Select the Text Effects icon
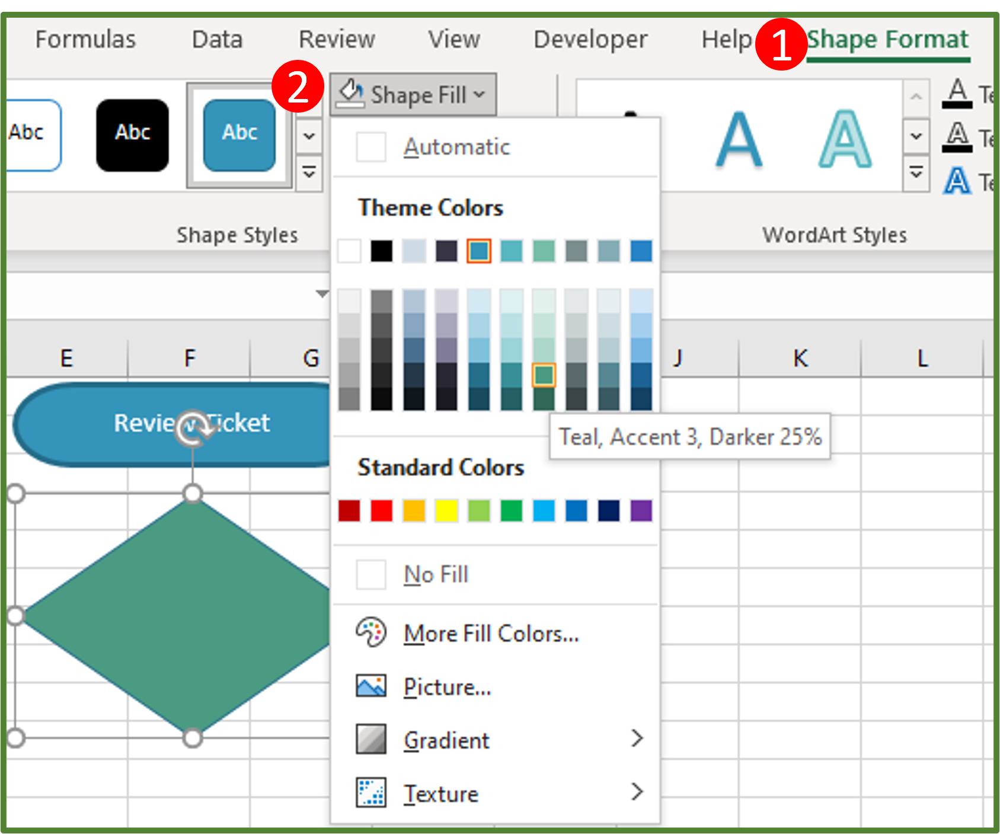Image resolution: width=1000 pixels, height=834 pixels. click(958, 181)
